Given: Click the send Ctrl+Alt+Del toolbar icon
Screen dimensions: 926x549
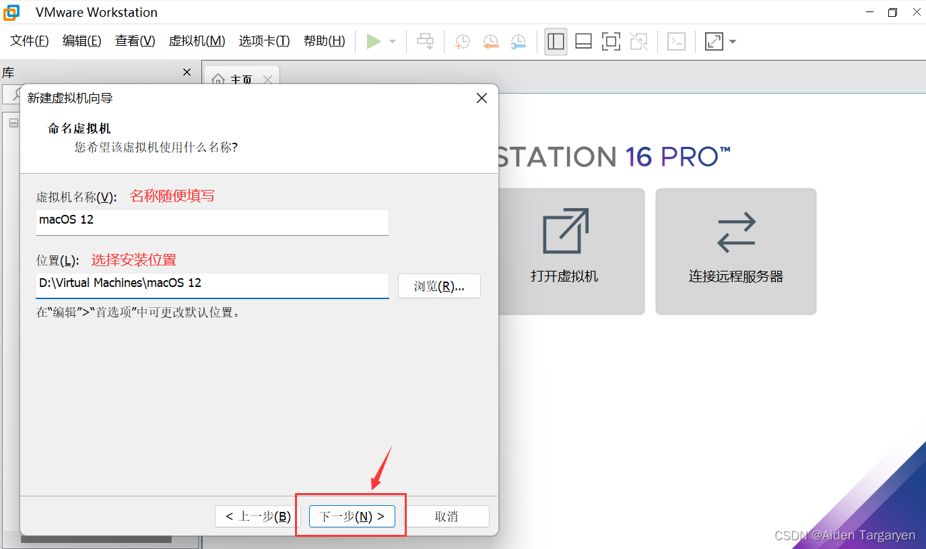Looking at the screenshot, I should pos(426,42).
